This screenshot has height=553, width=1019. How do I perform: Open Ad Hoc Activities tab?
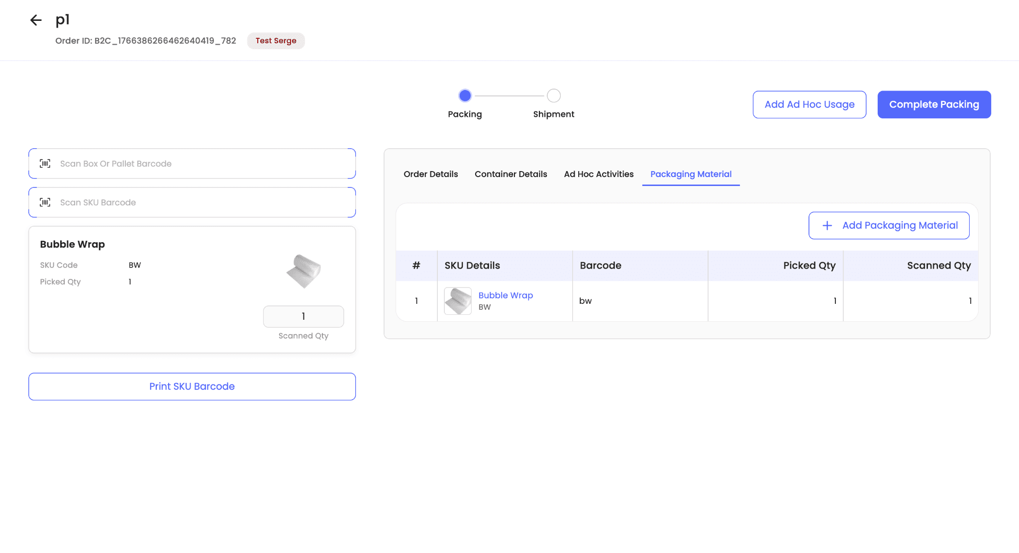click(x=599, y=174)
